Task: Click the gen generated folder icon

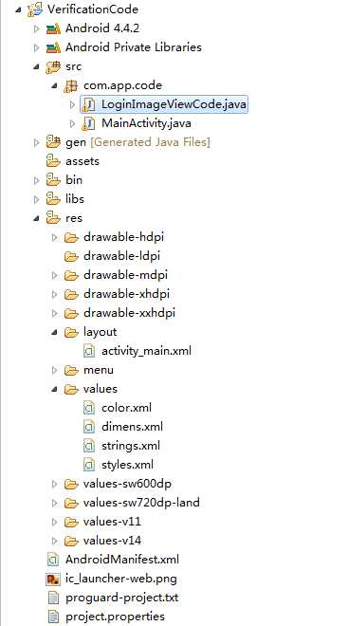Action: pyautogui.click(x=53, y=142)
